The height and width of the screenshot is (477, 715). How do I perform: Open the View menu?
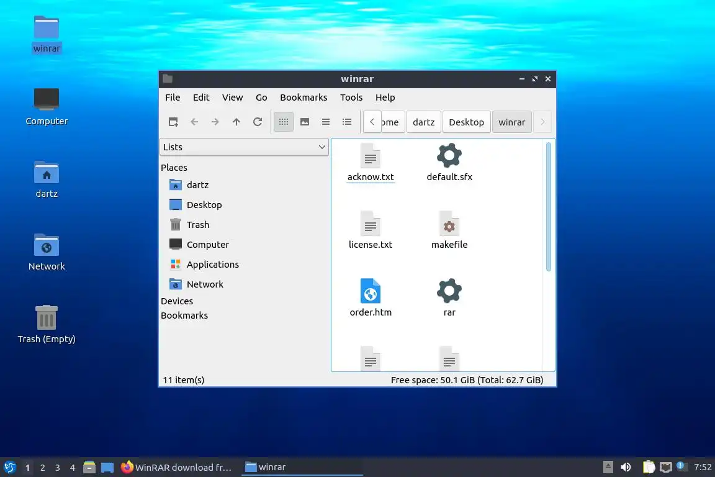click(x=232, y=98)
